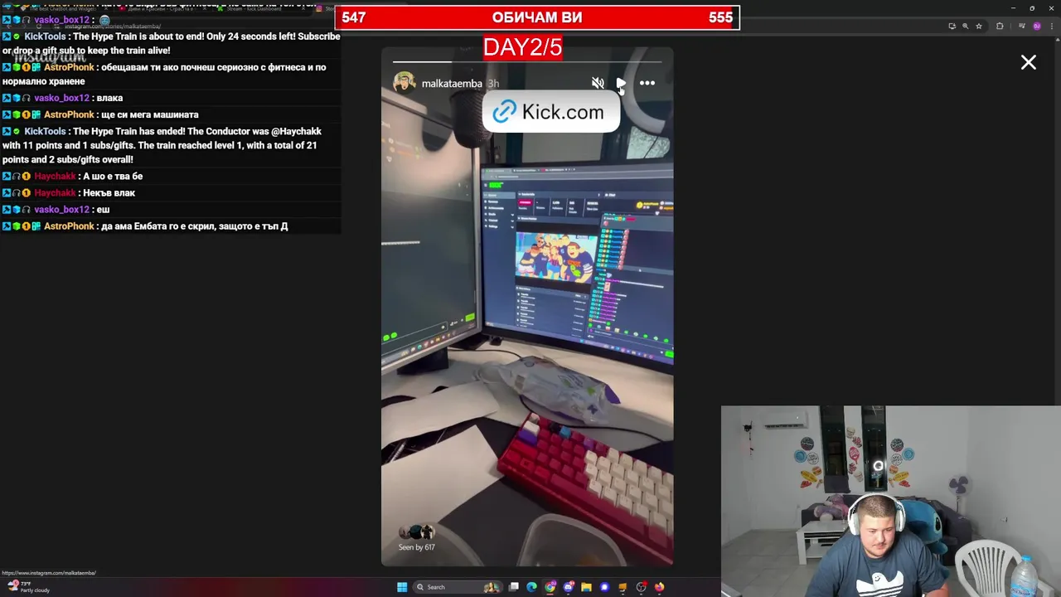Open the Chrome extensions puzzle icon
Screen dimensions: 1061x597
(x=1000, y=26)
